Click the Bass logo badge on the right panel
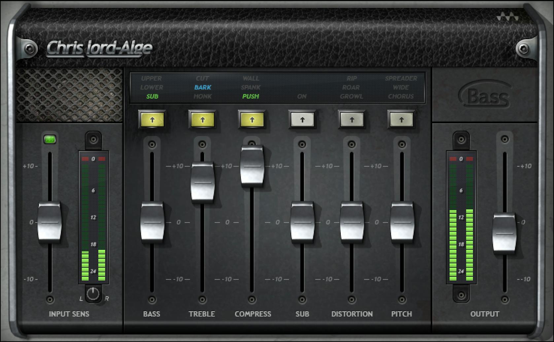Viewport: 554px width, 342px height. (x=485, y=95)
